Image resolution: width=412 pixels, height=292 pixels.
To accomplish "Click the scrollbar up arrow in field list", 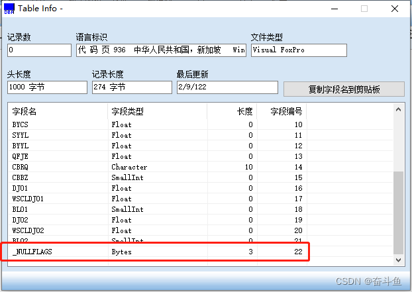I will click(398, 109).
